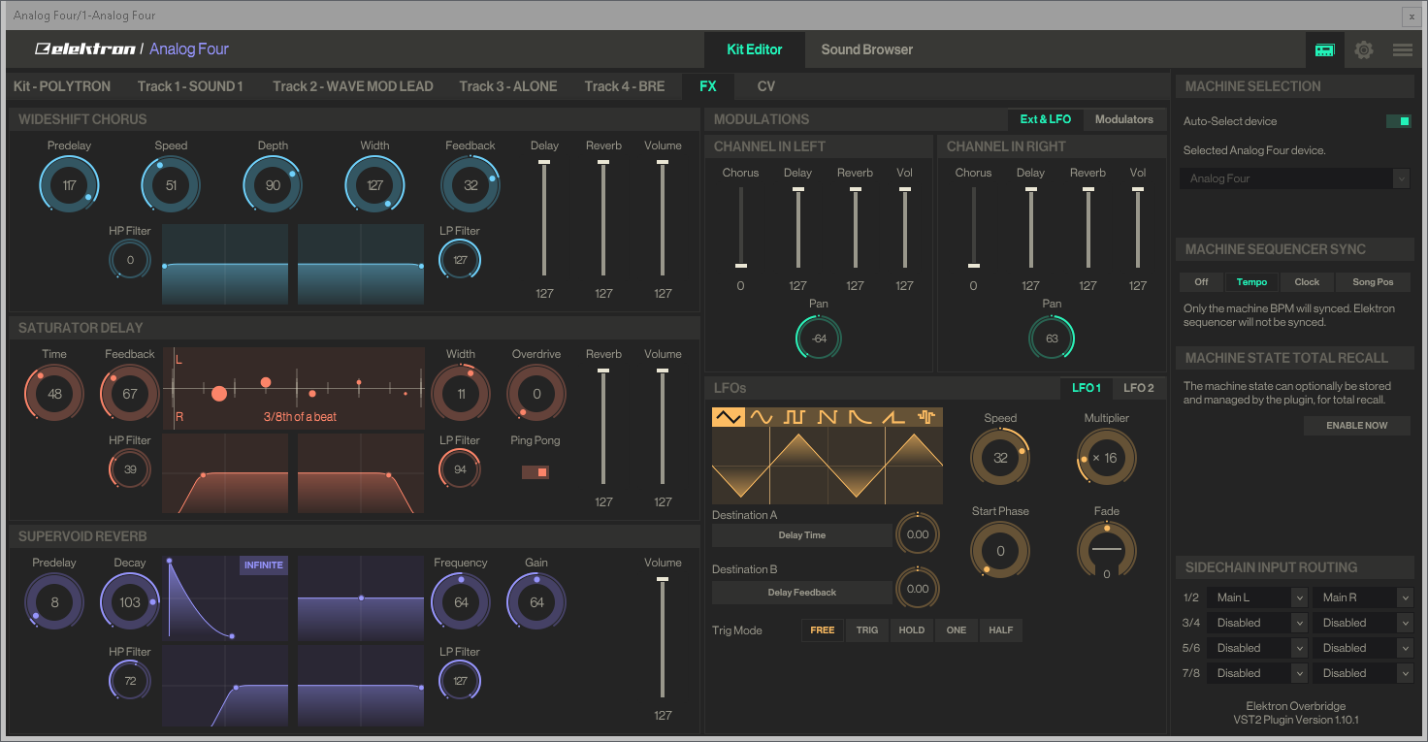Set LFO Trig Mode to TRIG
The height and width of the screenshot is (742, 1428).
[x=867, y=630]
